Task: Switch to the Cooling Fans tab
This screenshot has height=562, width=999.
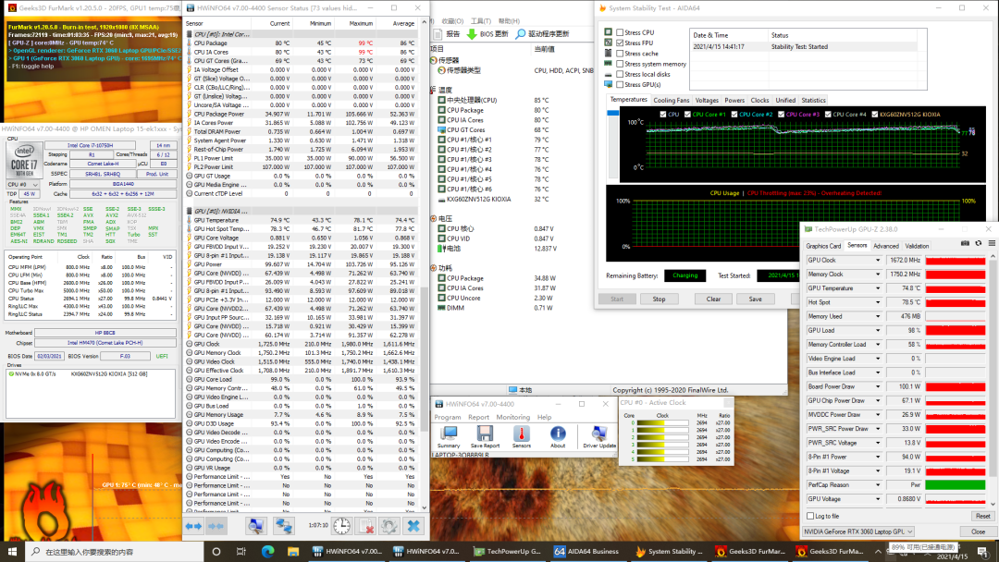Action: click(x=671, y=100)
